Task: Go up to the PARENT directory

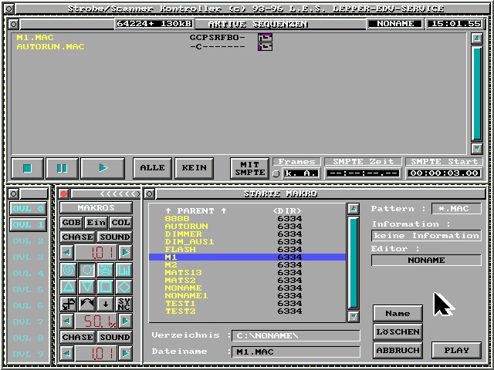Action: (195, 210)
